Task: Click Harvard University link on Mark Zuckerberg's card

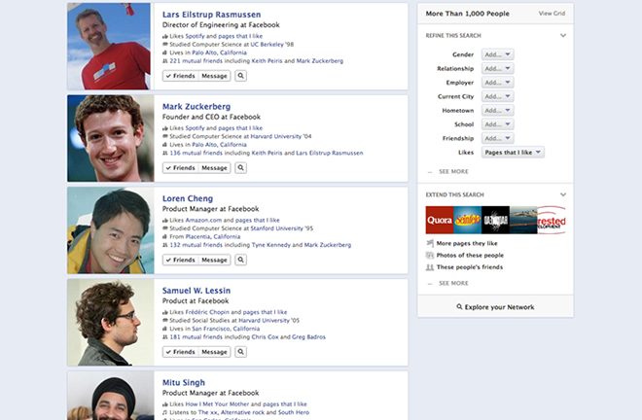Action: coord(276,136)
